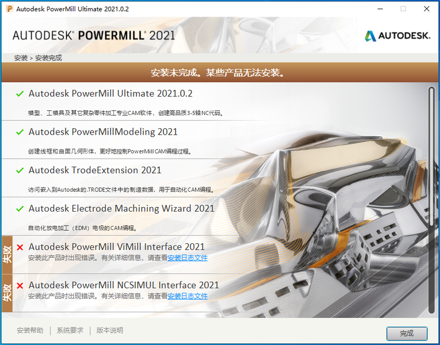This screenshot has height=345, width=440.
Task: Click green check beside Electrode Machining Wizard
Action: coord(20,209)
